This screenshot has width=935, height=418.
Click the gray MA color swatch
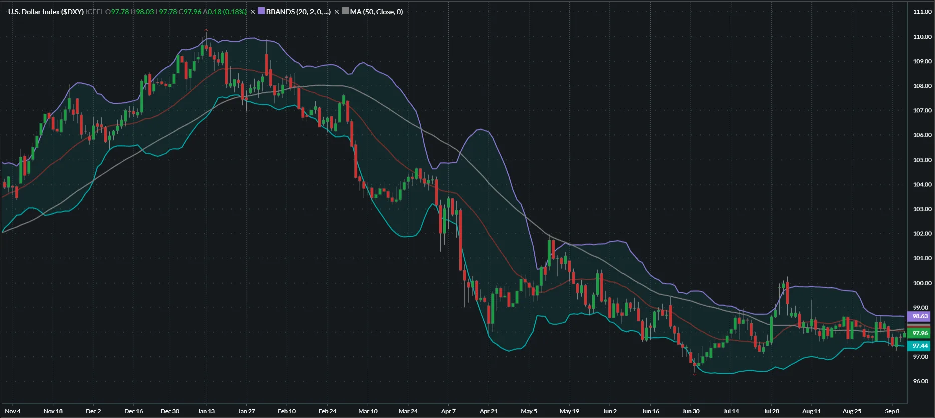click(345, 11)
